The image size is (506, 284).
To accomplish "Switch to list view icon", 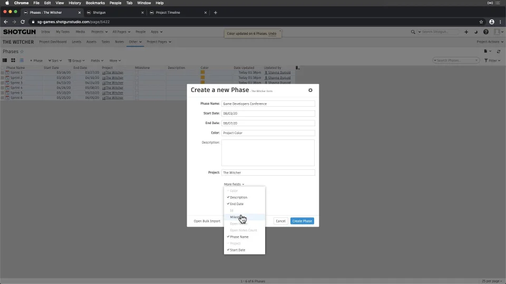I will click(x=22, y=60).
